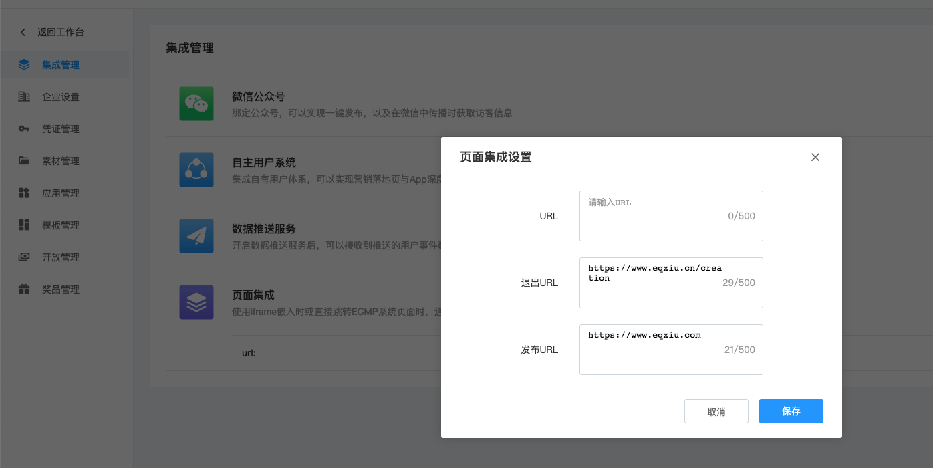Open 集成管理 in the sidebar menu
This screenshot has height=468, width=933.
64,65
